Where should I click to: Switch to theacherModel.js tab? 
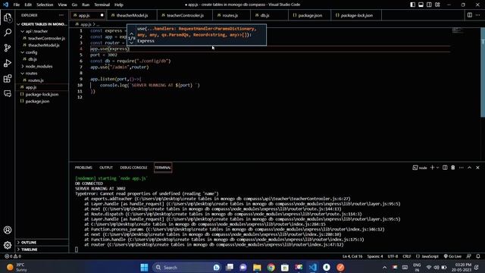pyautogui.click(x=131, y=15)
